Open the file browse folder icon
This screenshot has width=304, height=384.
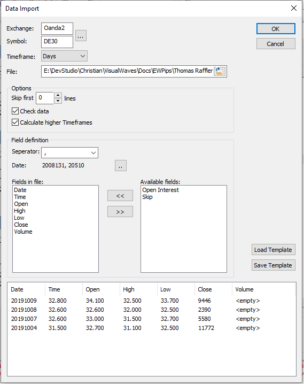(220, 71)
